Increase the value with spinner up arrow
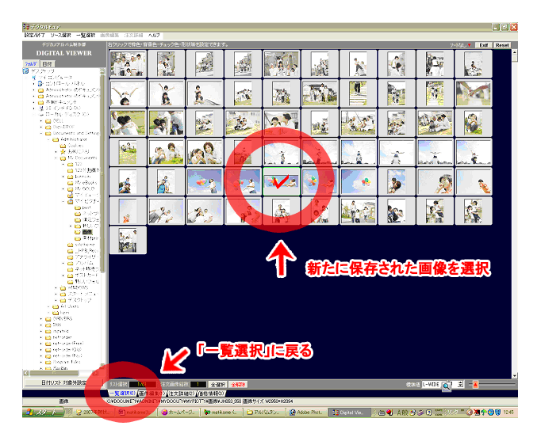Viewport: 541px width, 441px height. [461, 382]
